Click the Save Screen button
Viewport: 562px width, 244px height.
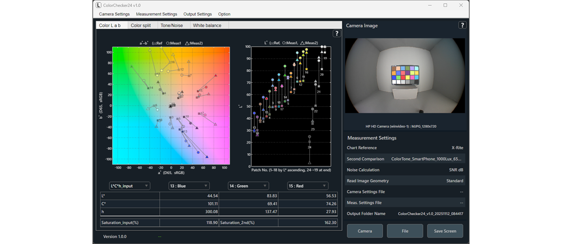tap(445, 231)
